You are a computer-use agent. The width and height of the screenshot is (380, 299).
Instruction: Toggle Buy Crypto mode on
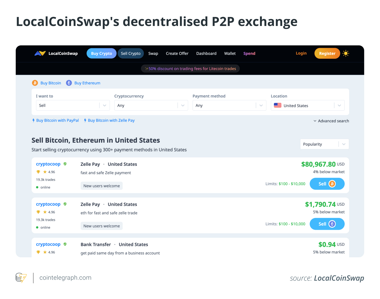pos(101,53)
